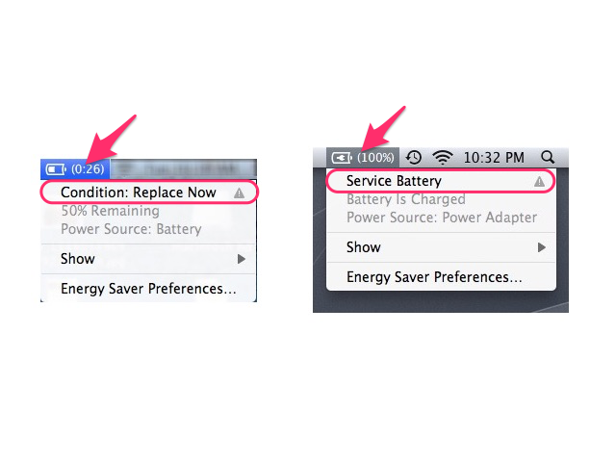Open Energy Saver Preferences in left menu

point(148,289)
